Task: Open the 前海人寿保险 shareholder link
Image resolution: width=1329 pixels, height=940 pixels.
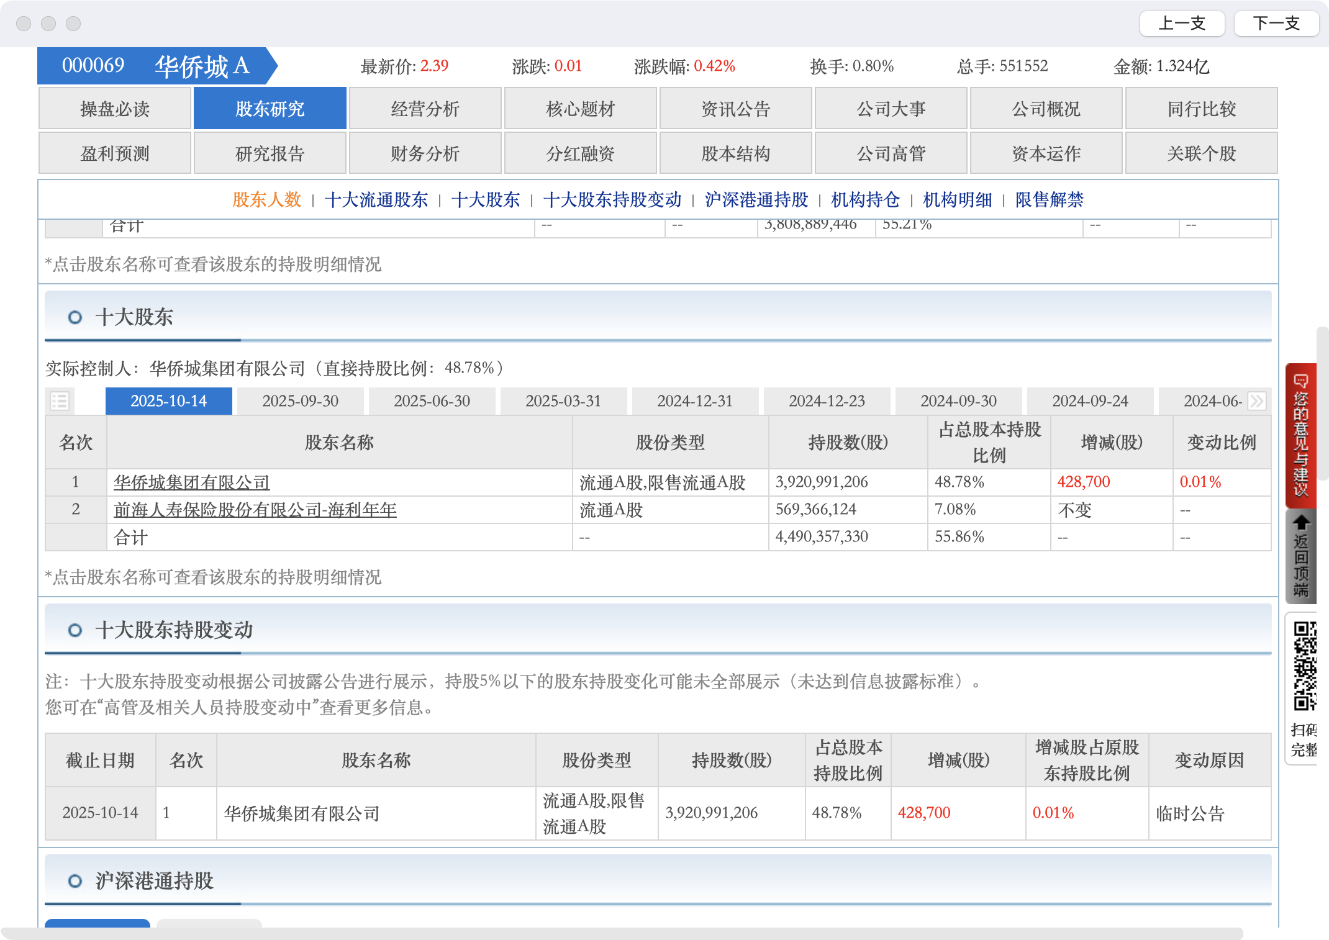Action: pyautogui.click(x=255, y=510)
